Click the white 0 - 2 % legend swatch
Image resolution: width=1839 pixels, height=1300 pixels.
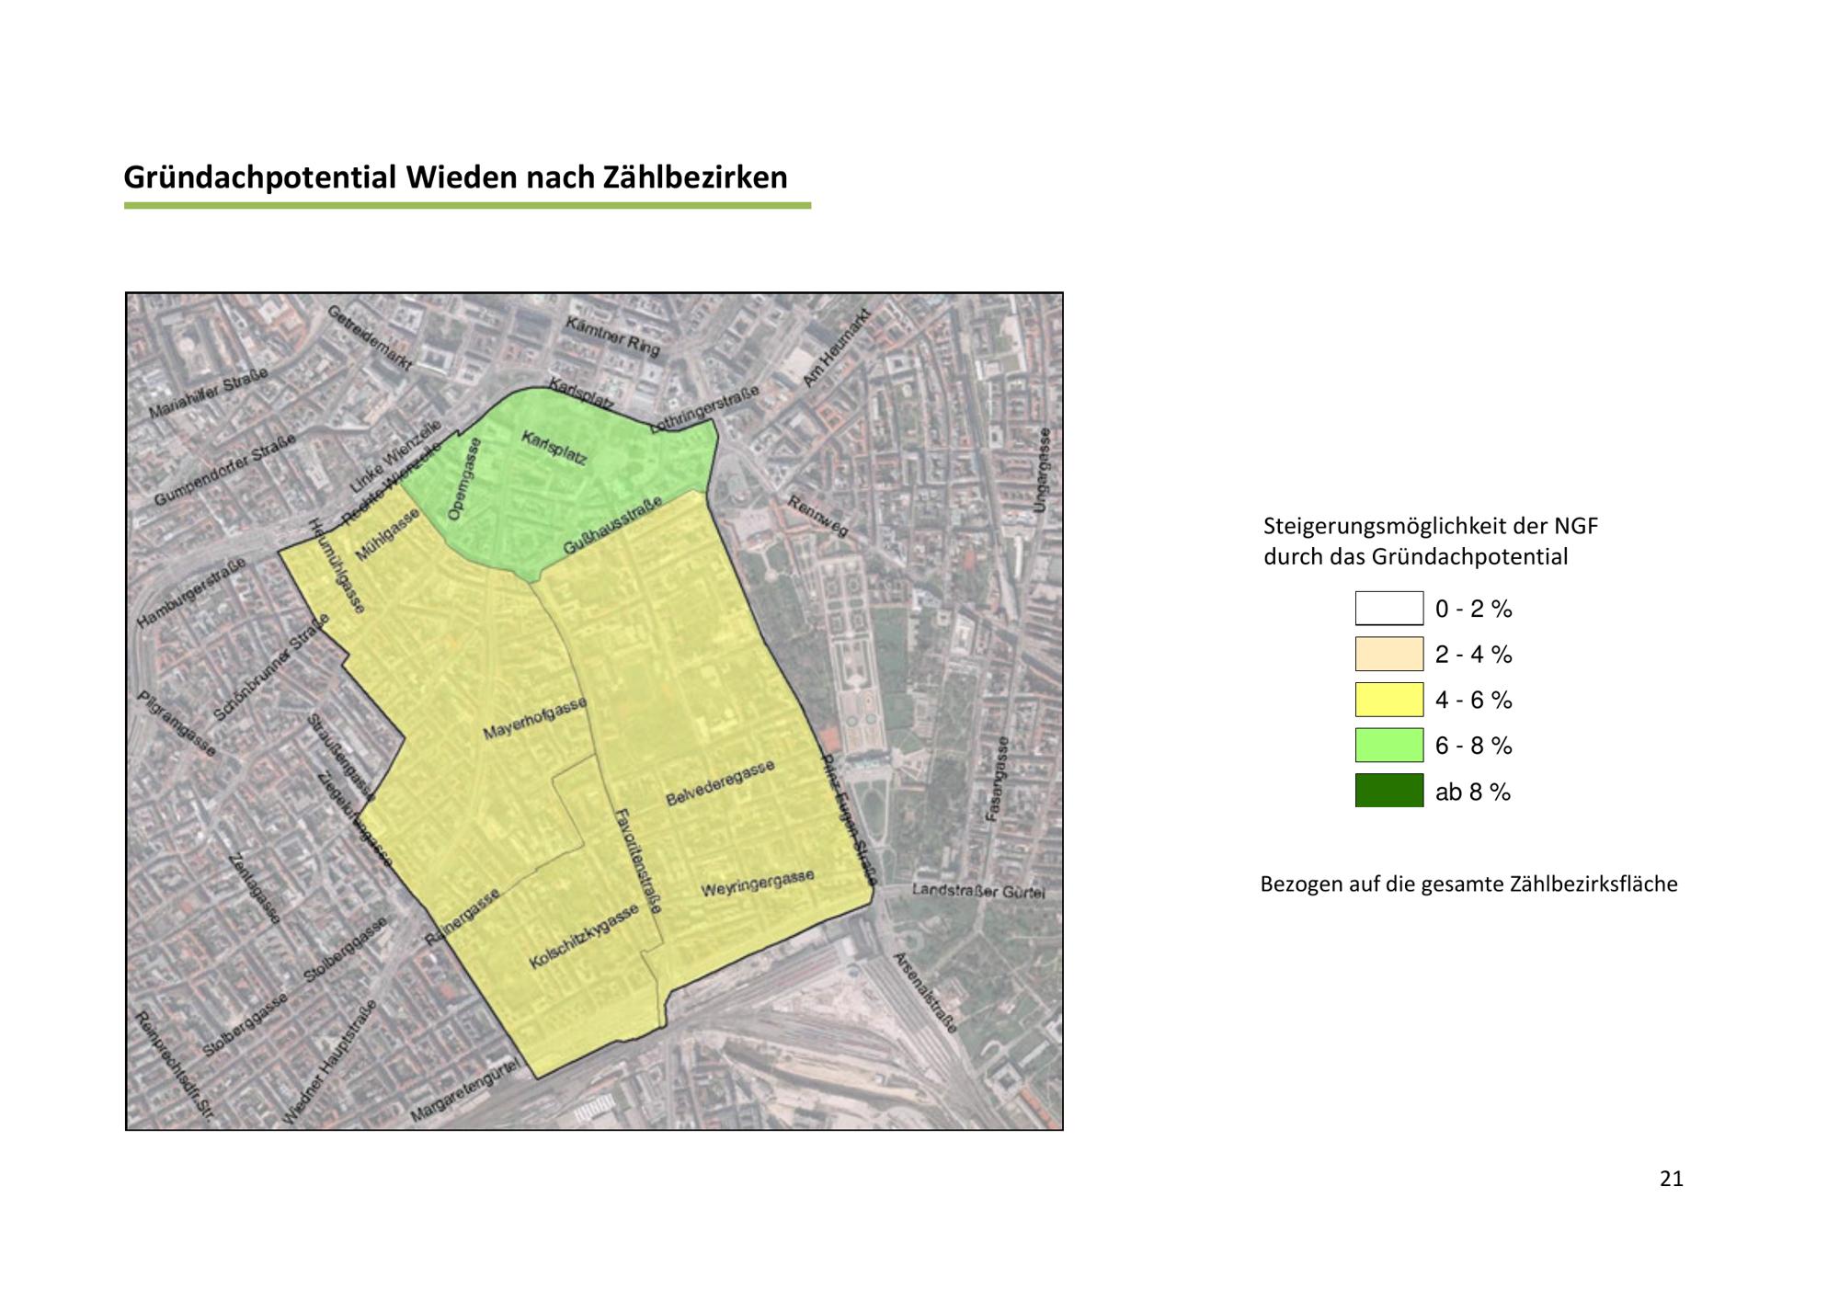(1388, 609)
